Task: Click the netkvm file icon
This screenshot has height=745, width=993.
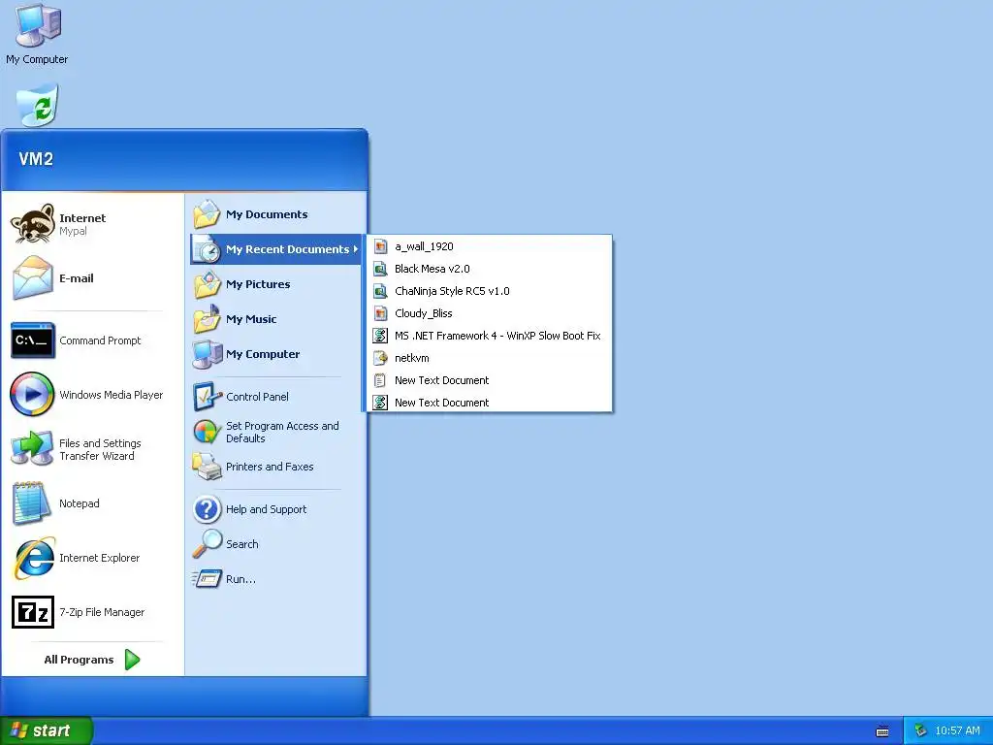Action: coord(380,358)
